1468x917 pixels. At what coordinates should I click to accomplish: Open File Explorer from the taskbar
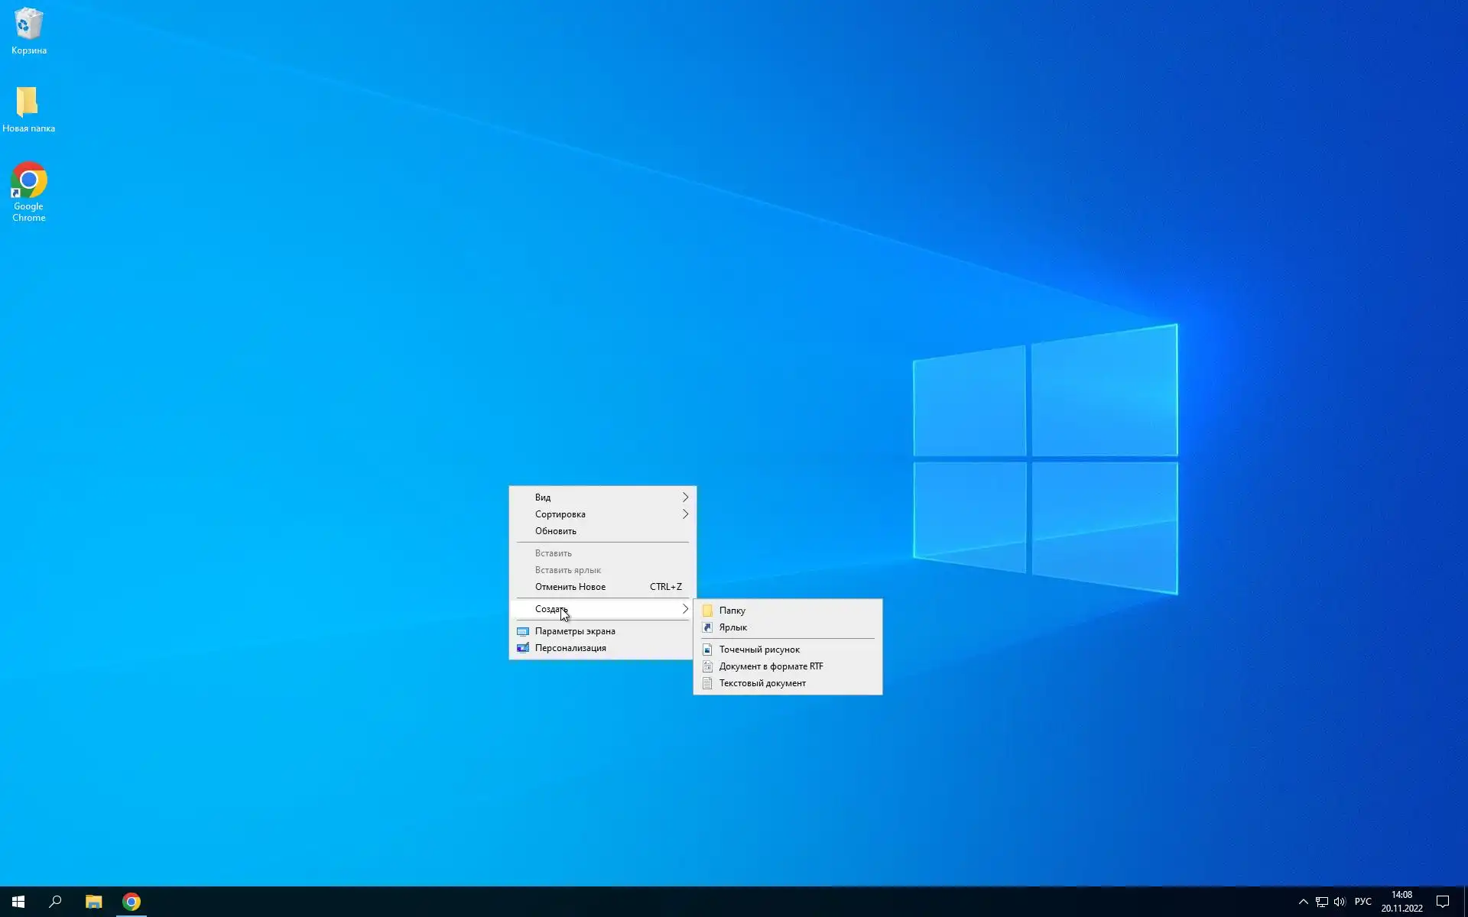click(93, 902)
